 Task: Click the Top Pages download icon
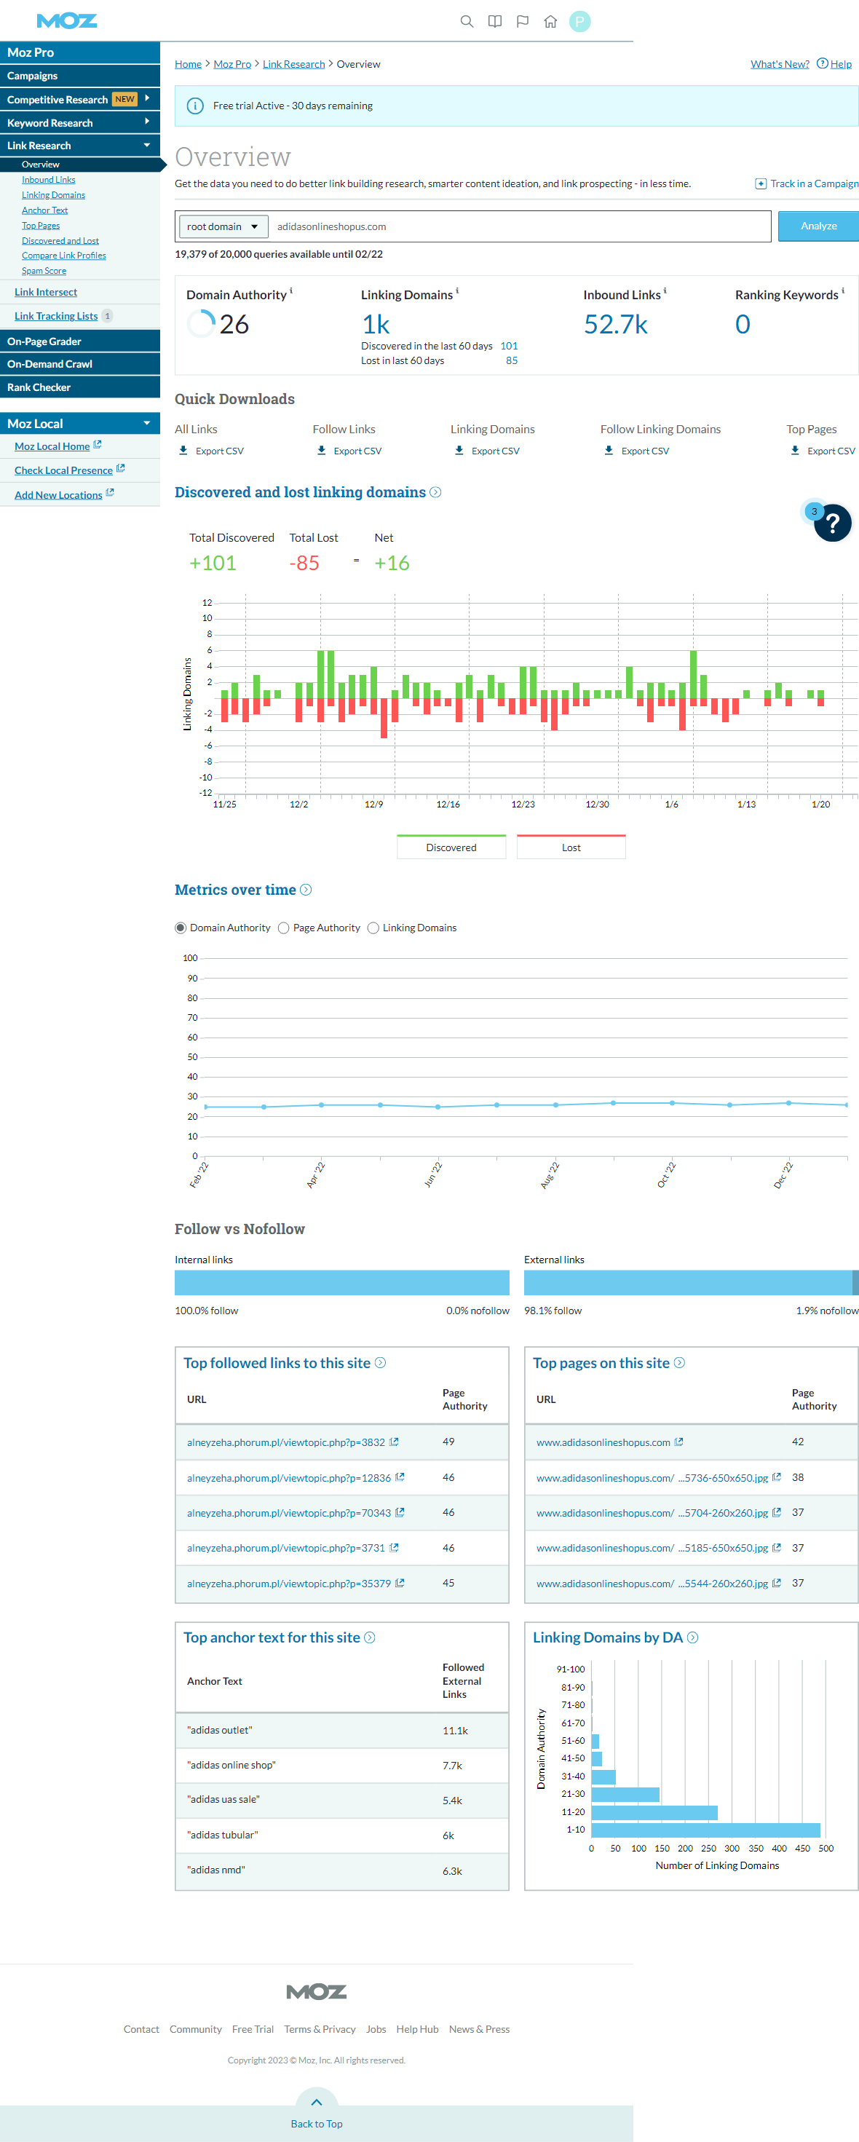tap(795, 451)
